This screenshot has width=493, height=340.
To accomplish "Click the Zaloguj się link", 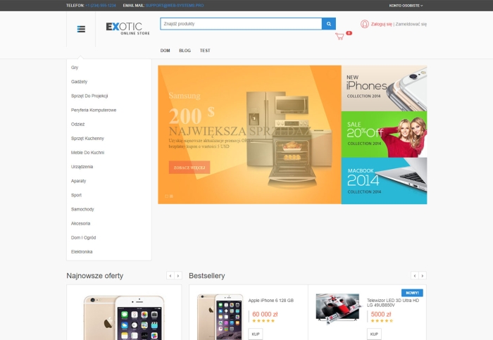I will [382, 24].
